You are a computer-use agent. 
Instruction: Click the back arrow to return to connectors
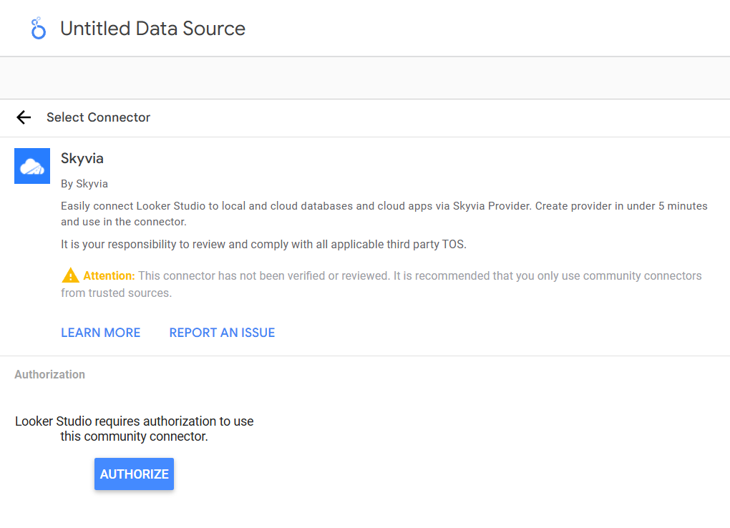pos(24,117)
